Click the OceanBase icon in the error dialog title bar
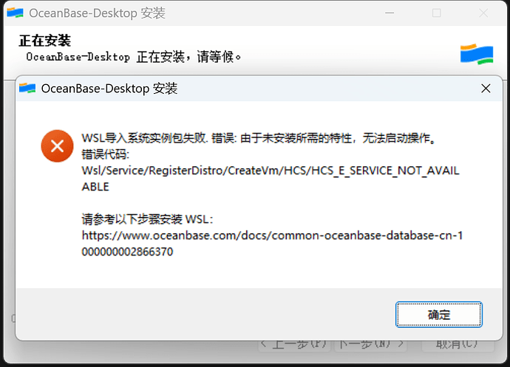The image size is (510, 367). pos(27,89)
